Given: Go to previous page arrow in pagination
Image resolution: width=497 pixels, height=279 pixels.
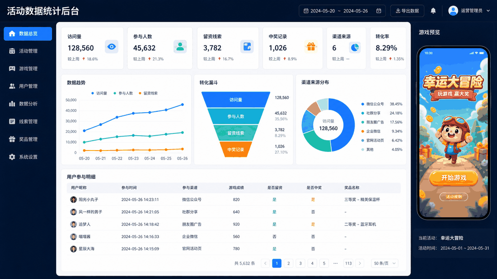Looking at the screenshot, I should tap(265, 263).
